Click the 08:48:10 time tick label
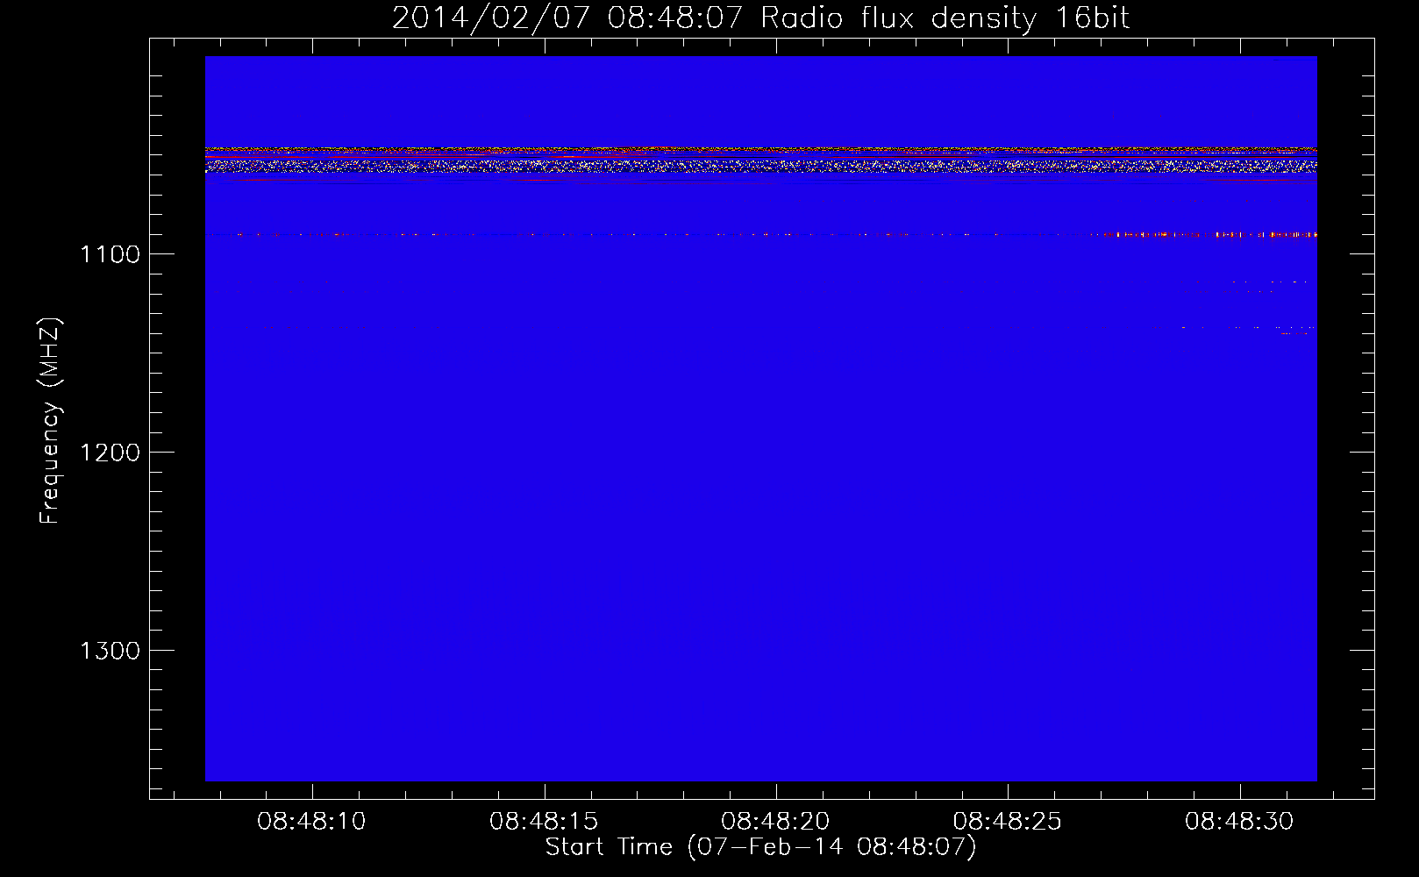 click(x=311, y=822)
